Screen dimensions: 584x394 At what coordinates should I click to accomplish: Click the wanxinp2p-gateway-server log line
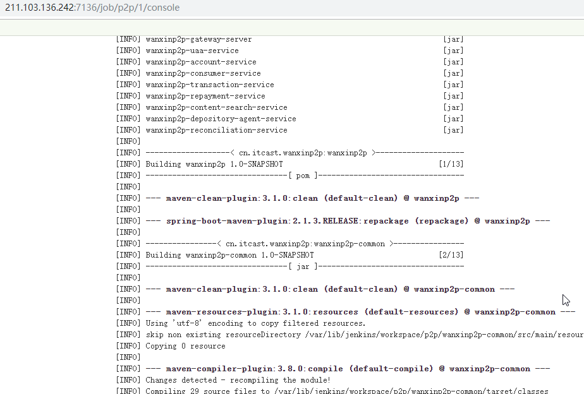click(289, 39)
